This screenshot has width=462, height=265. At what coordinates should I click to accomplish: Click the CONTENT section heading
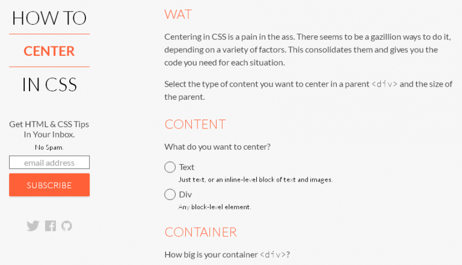(x=195, y=124)
